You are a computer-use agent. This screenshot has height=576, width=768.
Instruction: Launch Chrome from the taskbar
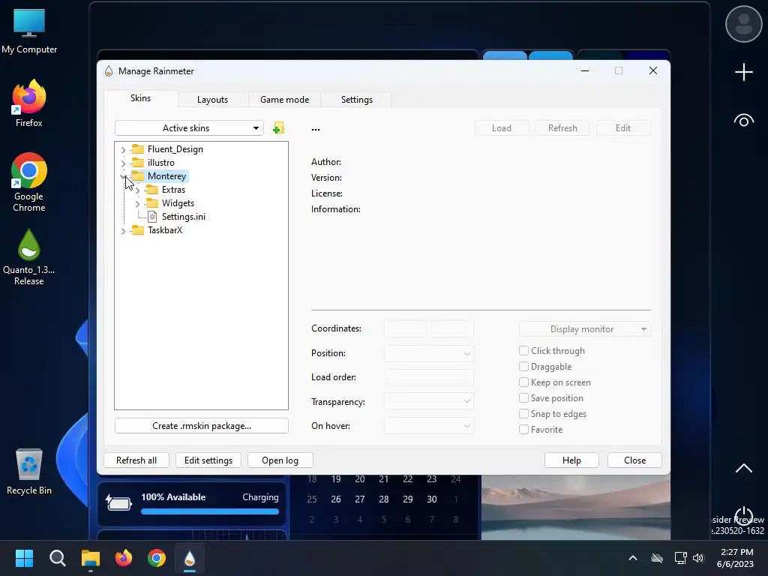pos(157,558)
